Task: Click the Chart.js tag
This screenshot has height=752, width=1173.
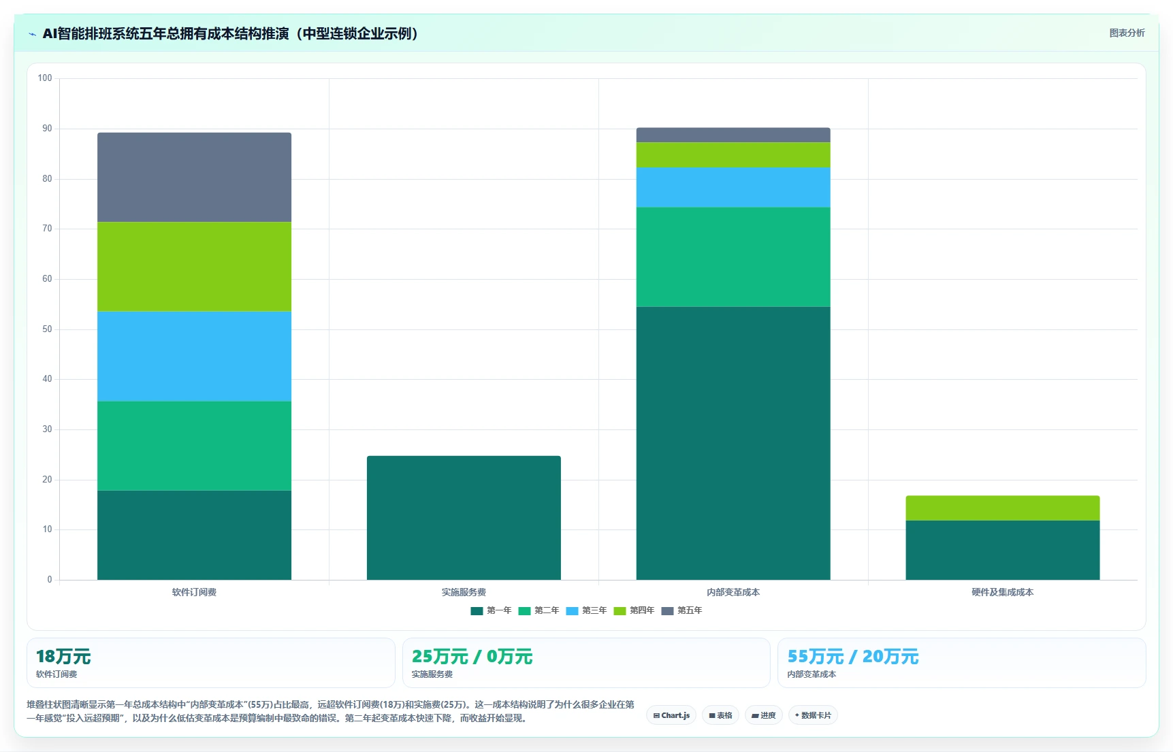Action: [x=671, y=715]
